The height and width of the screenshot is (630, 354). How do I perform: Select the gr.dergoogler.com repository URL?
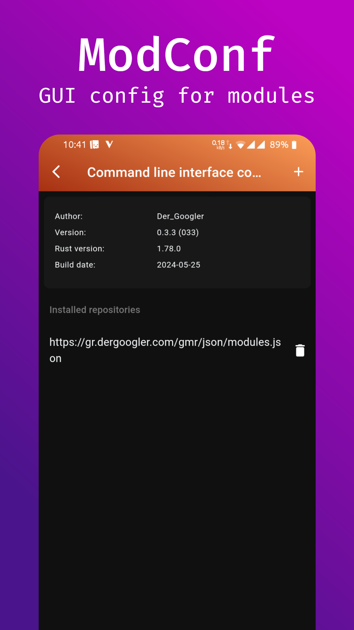tap(165, 350)
